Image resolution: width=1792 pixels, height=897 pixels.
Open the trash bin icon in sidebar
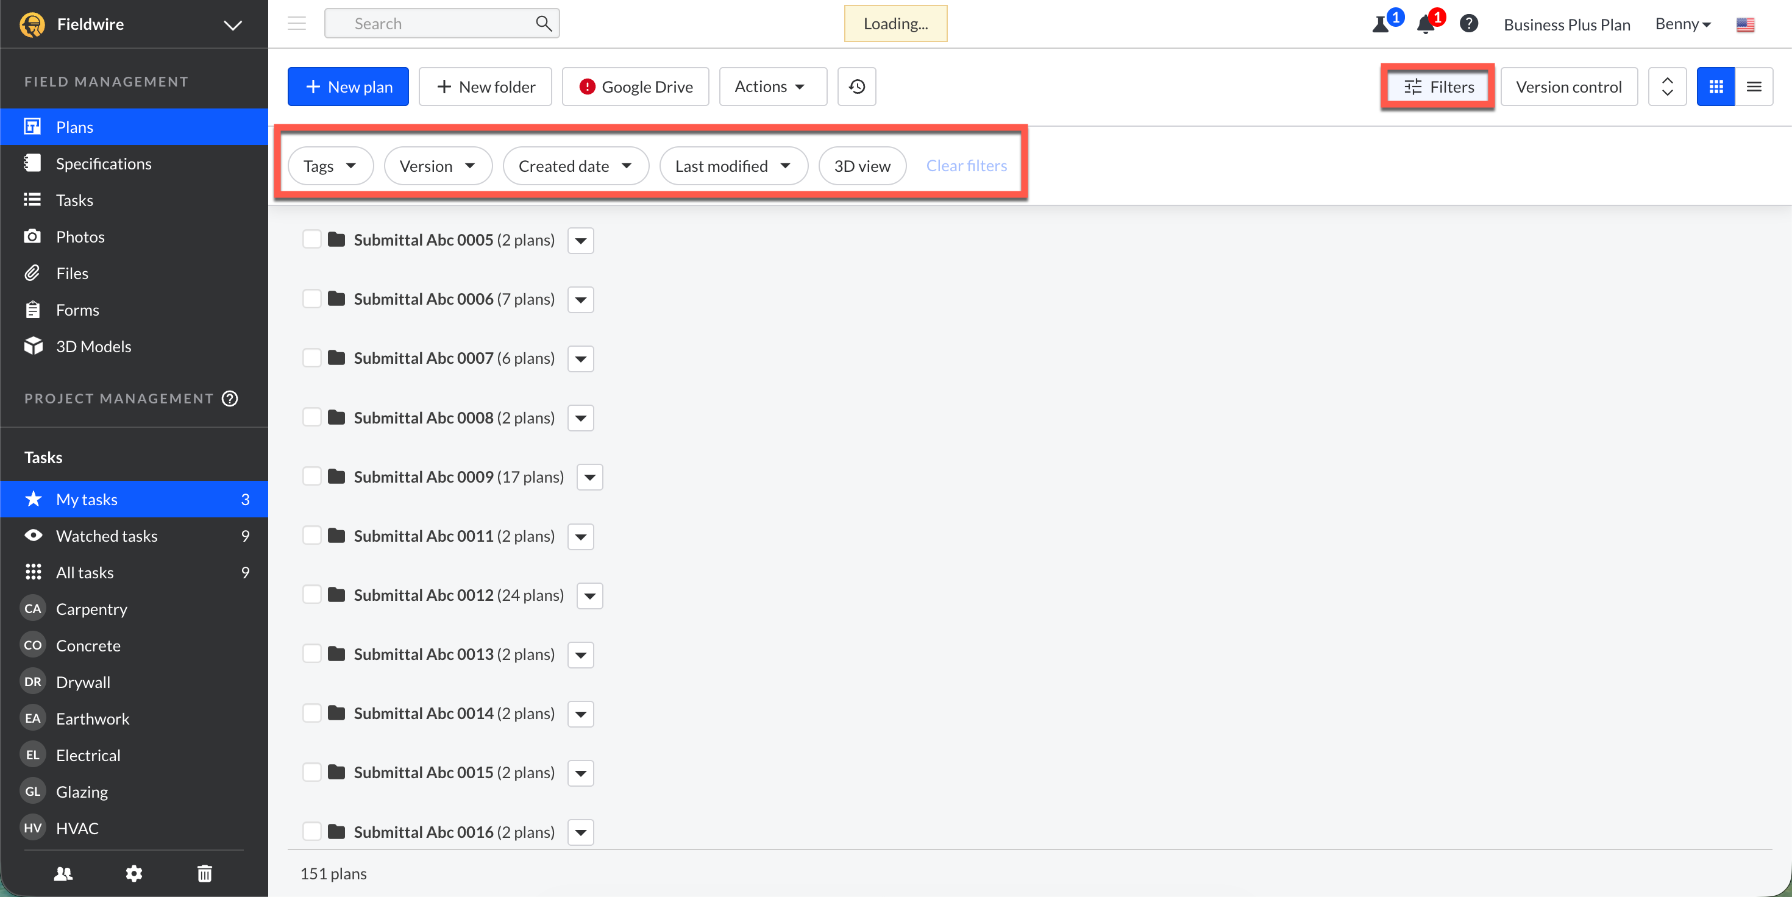(205, 873)
